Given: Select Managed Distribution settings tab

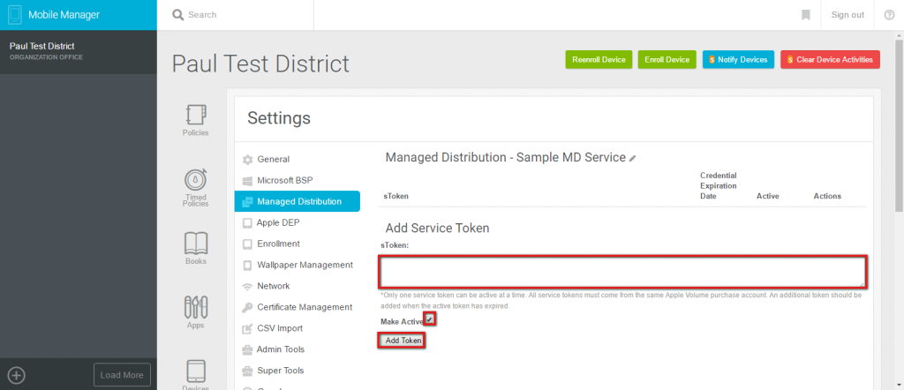Looking at the screenshot, I should coord(298,202).
